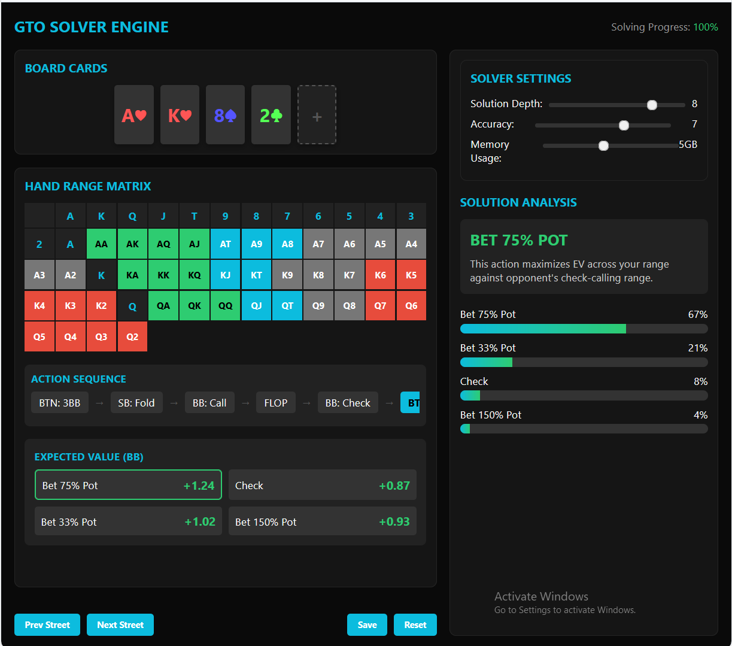Viewport: 732px width, 646px height.
Task: Select the KT hand cell
Action: point(256,275)
